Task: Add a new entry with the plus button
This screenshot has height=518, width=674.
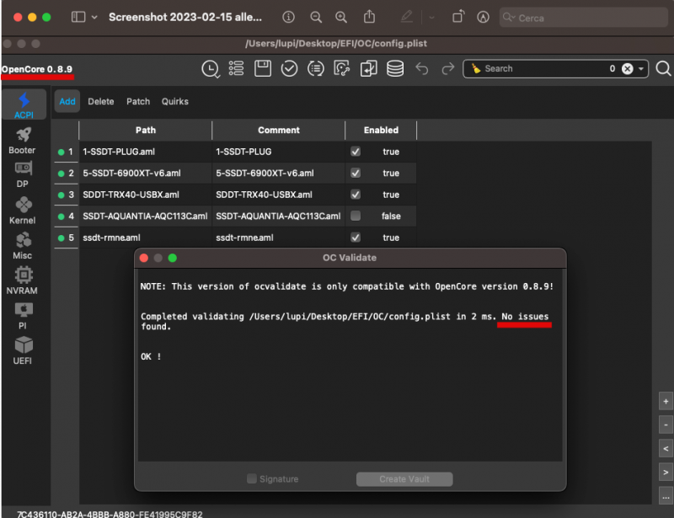Action: pyautogui.click(x=666, y=401)
